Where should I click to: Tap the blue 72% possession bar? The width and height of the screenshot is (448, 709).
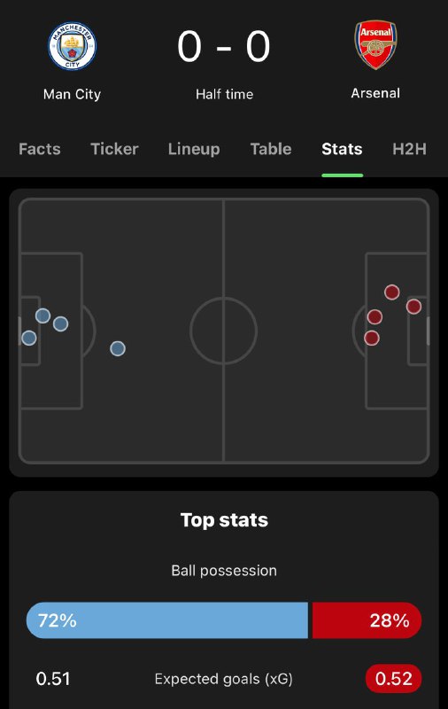tap(167, 620)
